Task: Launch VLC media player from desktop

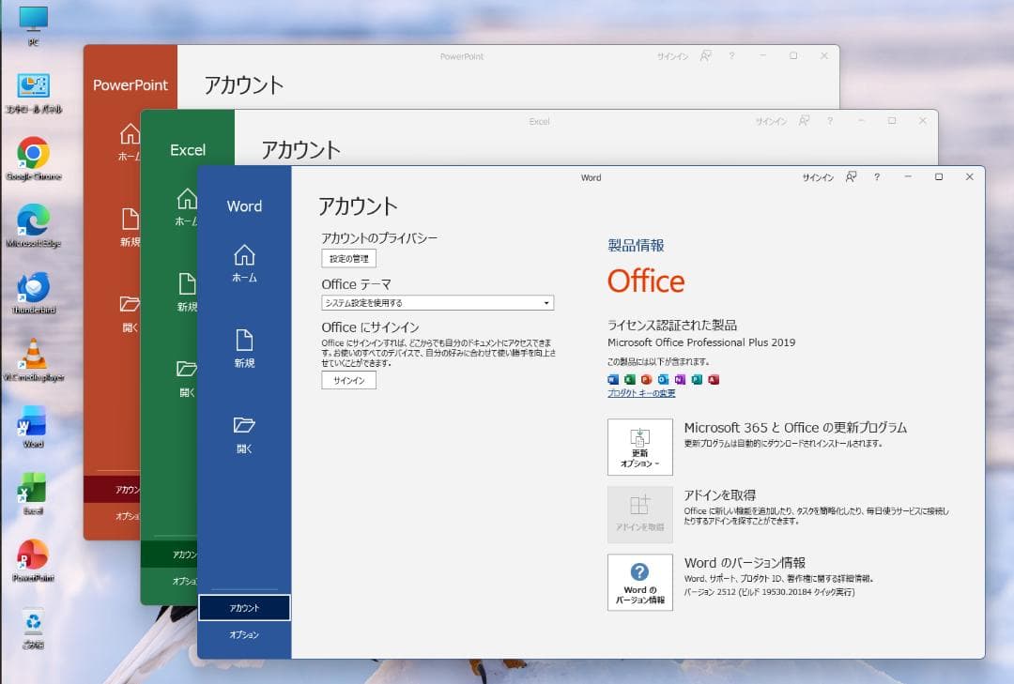Action: click(x=34, y=359)
